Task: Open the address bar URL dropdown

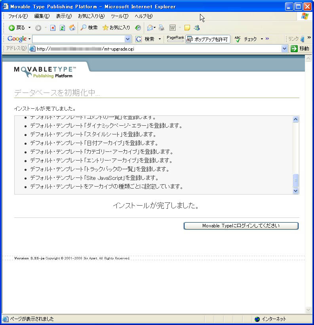Action: click(x=284, y=49)
